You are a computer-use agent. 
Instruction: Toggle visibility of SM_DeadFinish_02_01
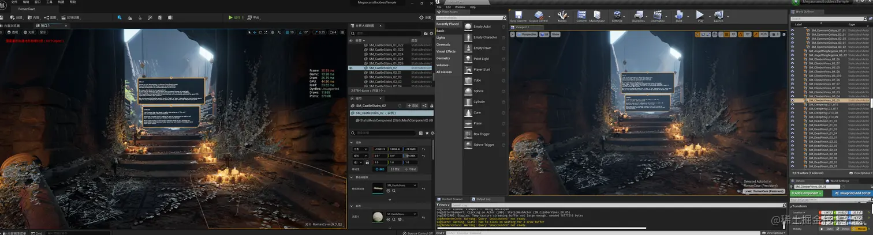tap(792, 138)
